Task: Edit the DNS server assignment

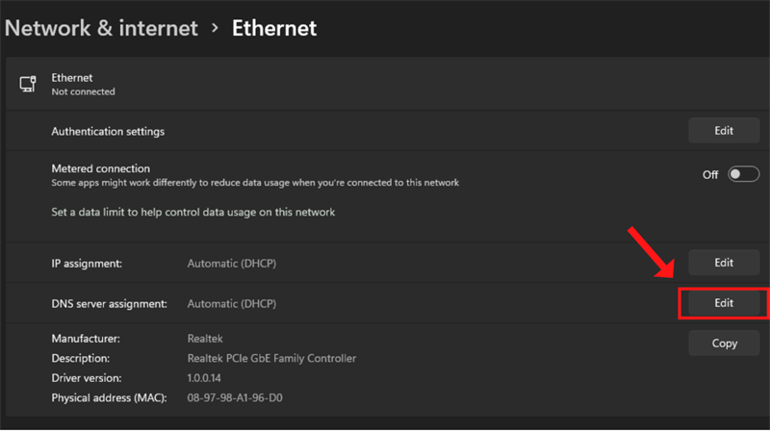Action: (724, 303)
